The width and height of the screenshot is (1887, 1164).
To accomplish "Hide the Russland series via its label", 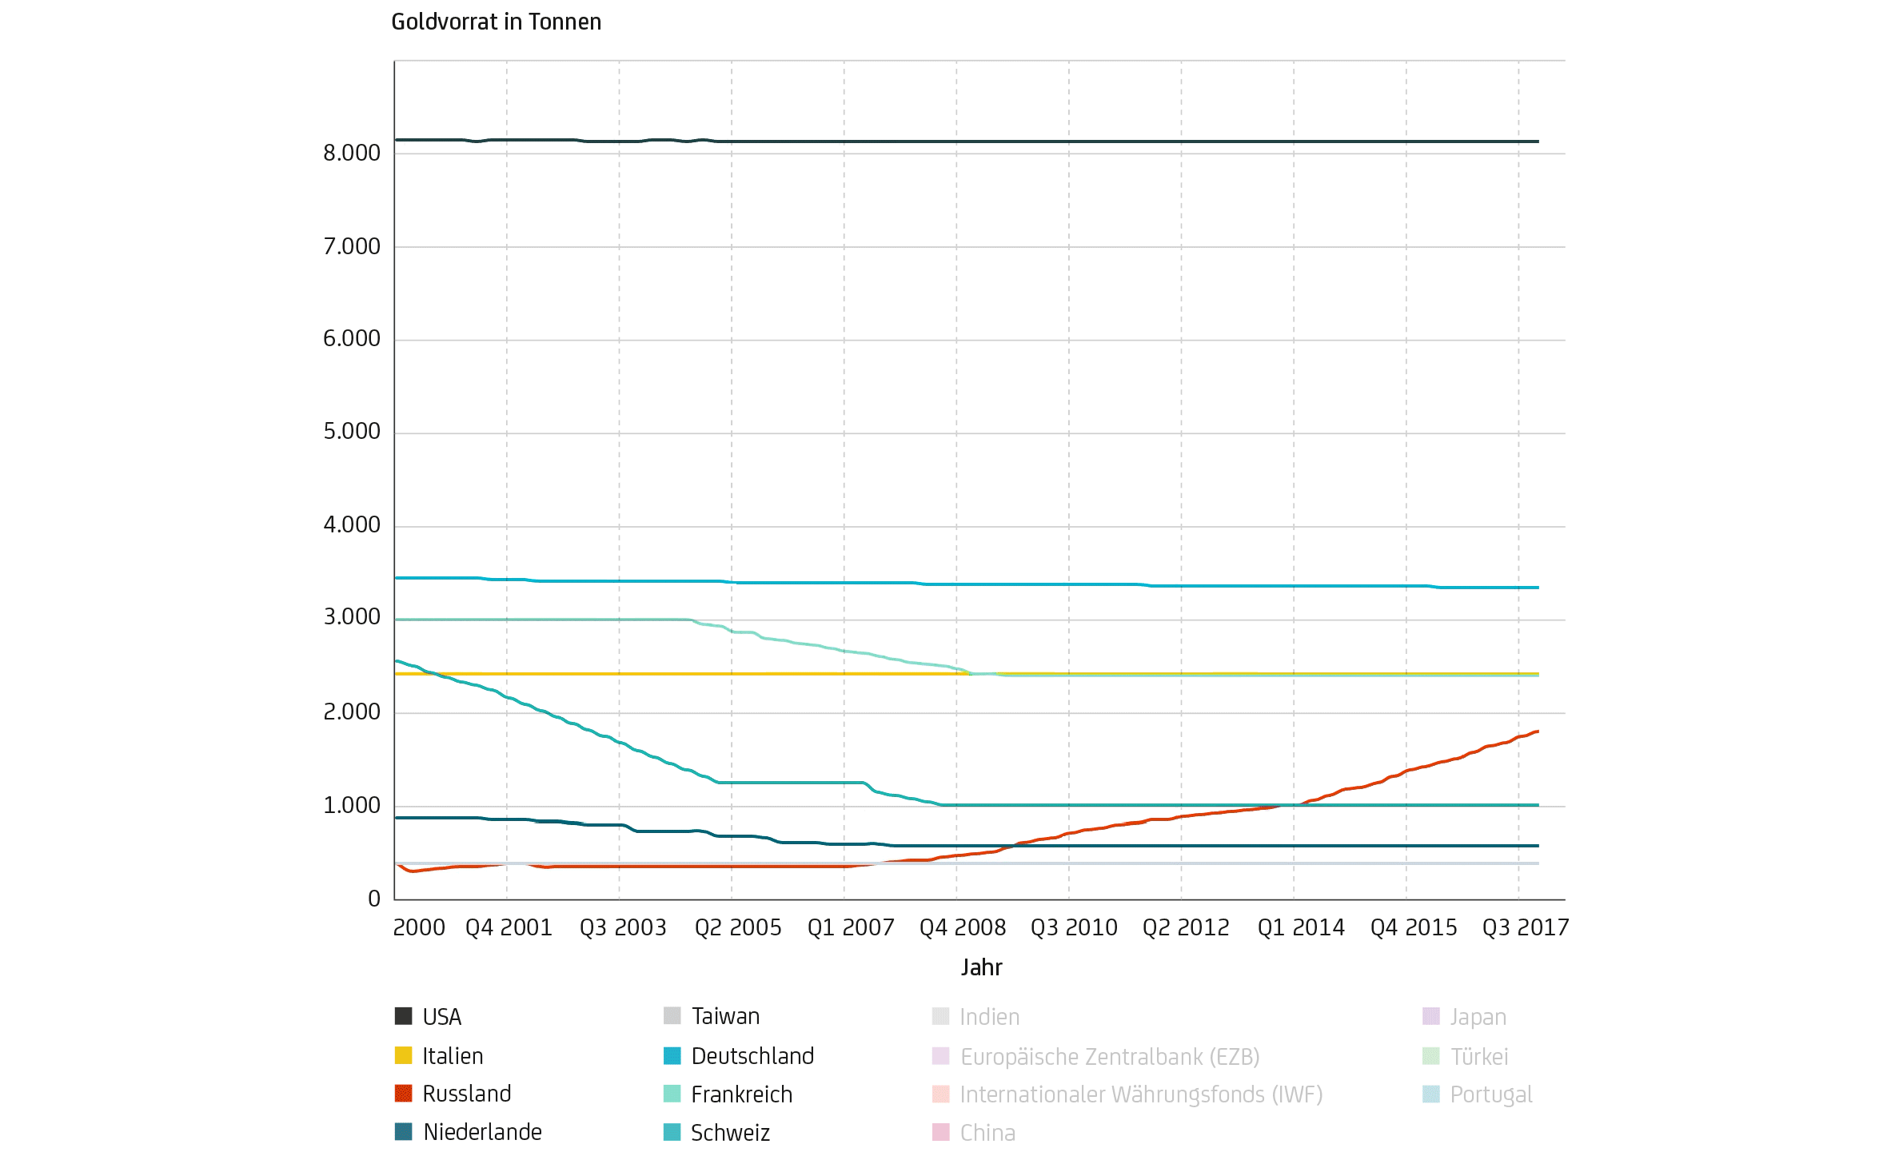I will pyautogui.click(x=467, y=1094).
